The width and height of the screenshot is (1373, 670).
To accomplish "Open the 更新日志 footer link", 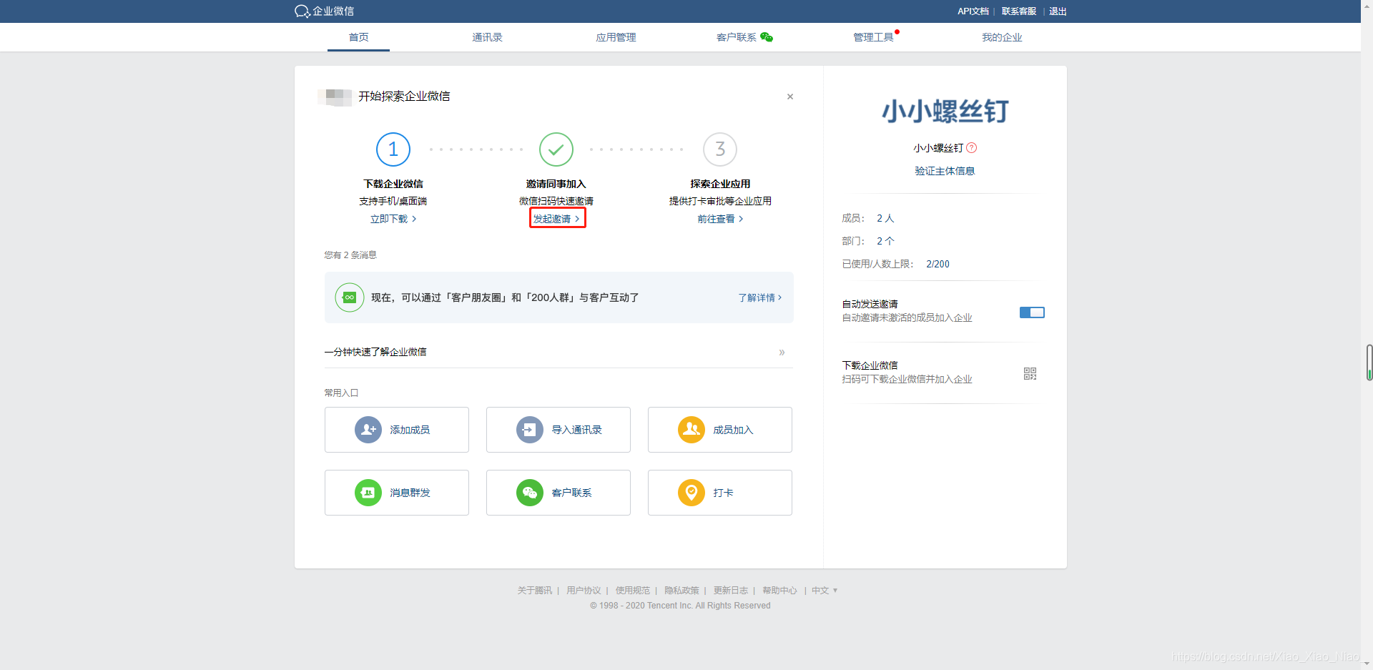I will (x=730, y=591).
